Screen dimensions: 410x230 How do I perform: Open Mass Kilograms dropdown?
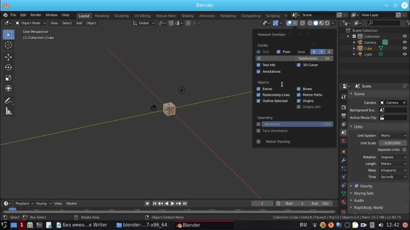[393, 170]
